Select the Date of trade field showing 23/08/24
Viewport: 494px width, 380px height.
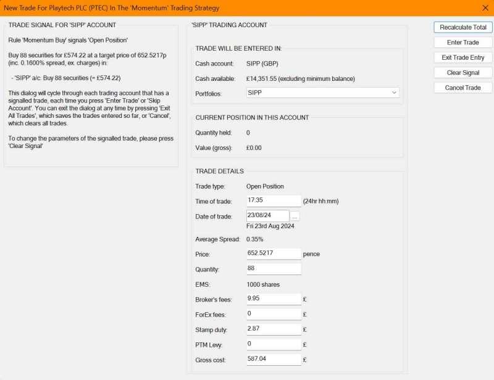pyautogui.click(x=267, y=216)
